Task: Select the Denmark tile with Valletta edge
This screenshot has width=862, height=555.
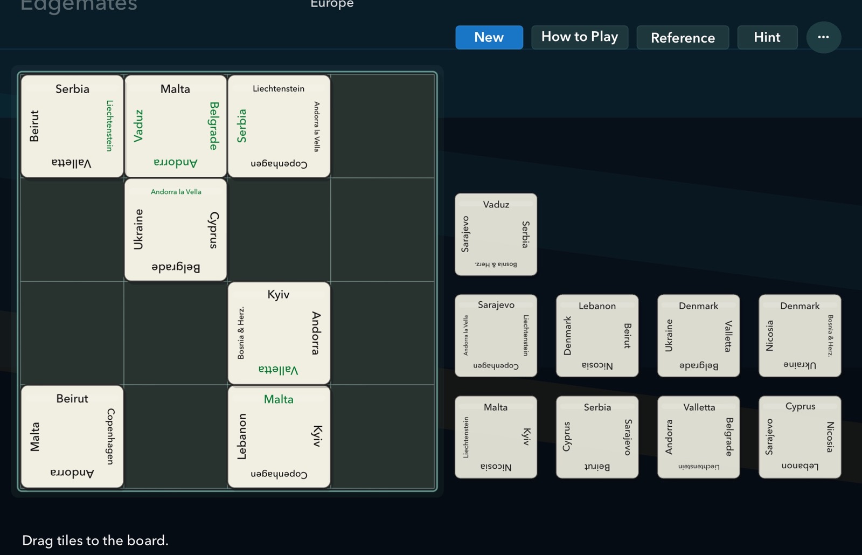Action: [698, 335]
